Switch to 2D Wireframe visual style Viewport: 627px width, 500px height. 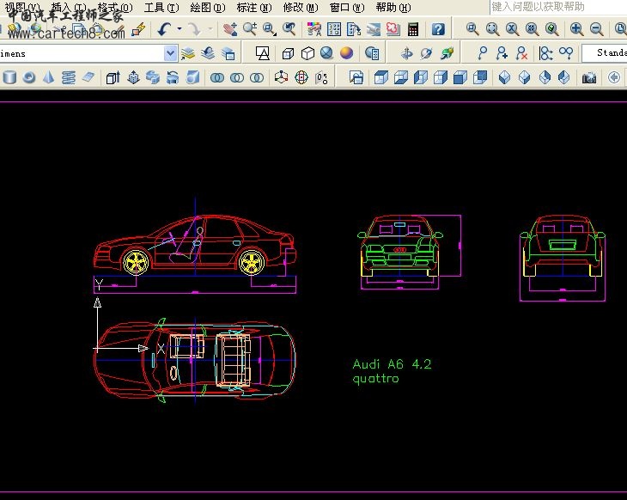pos(262,53)
